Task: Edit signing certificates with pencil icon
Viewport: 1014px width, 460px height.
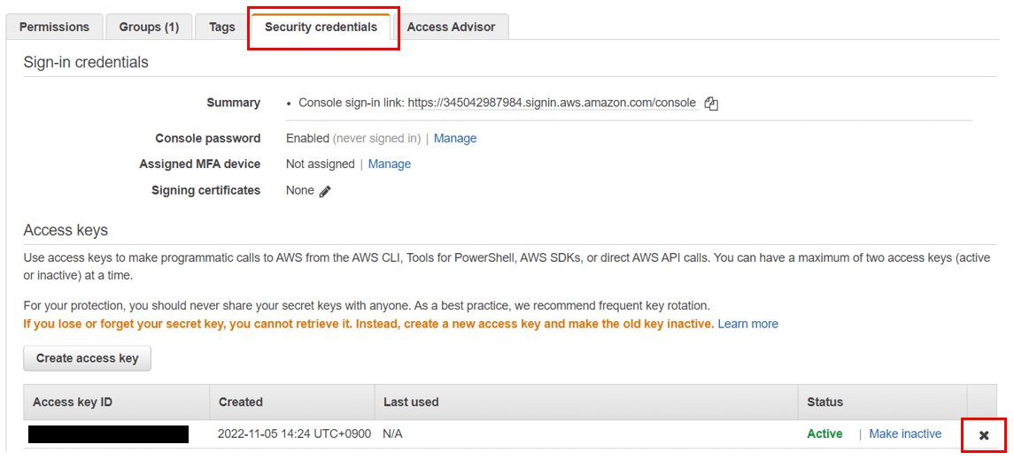Action: pos(325,191)
